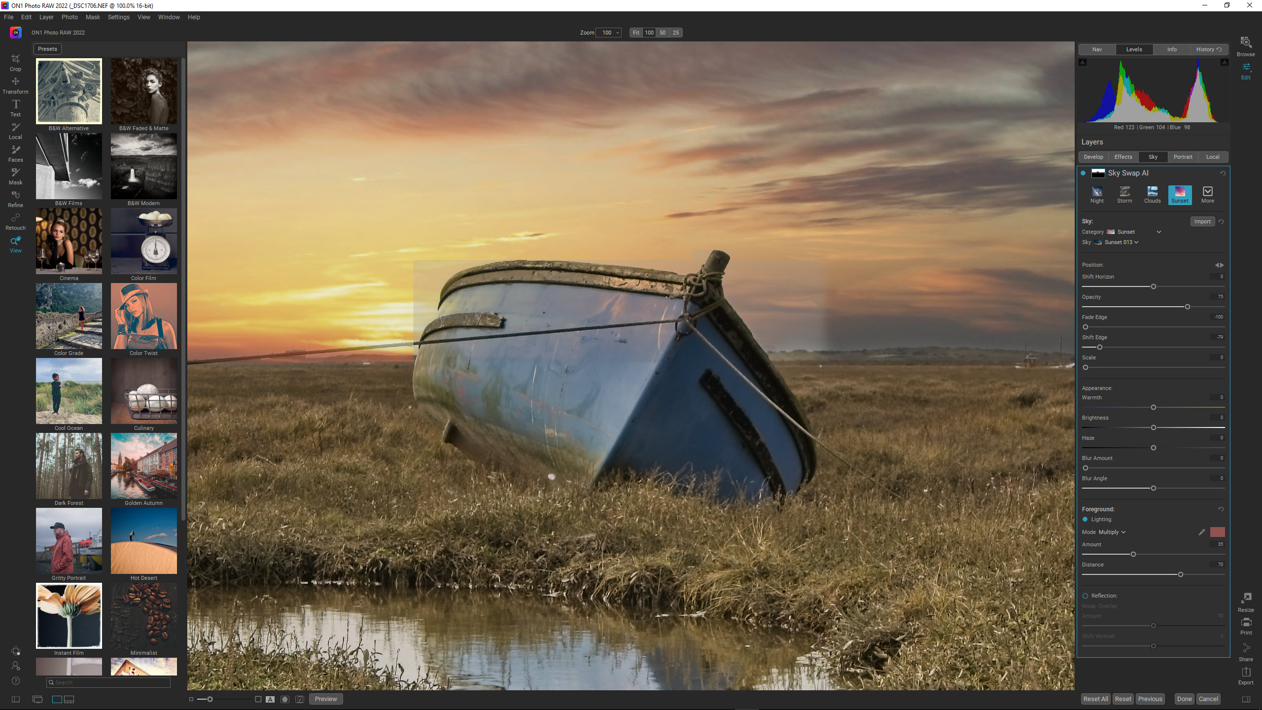This screenshot has height=710, width=1262.
Task: Drag the Opacity slider in Sky Swap
Action: [x=1188, y=307]
